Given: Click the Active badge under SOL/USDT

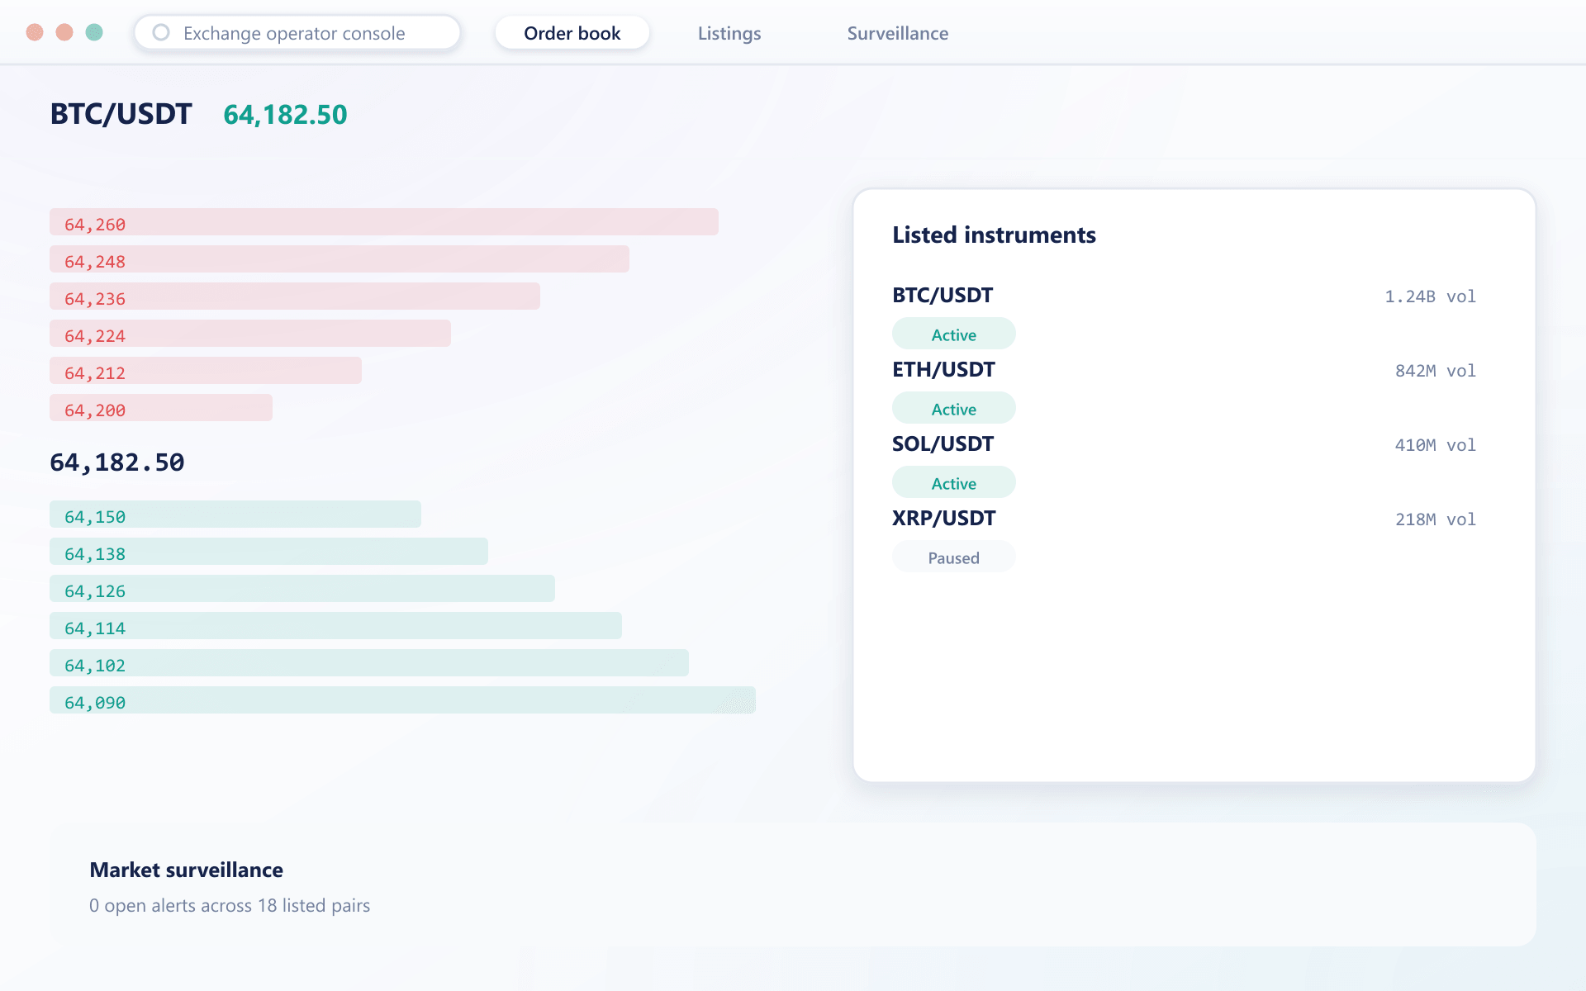Looking at the screenshot, I should tap(954, 483).
